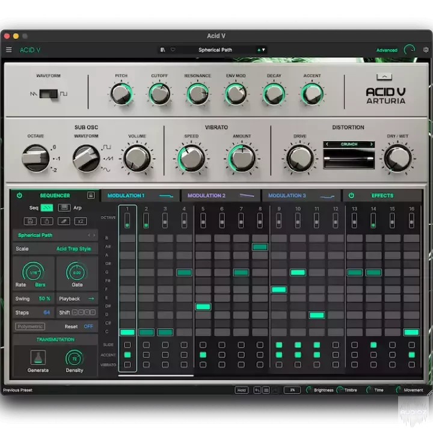Open the Spherical Path preset dropdown
The width and height of the screenshot is (433, 433).
215,50
